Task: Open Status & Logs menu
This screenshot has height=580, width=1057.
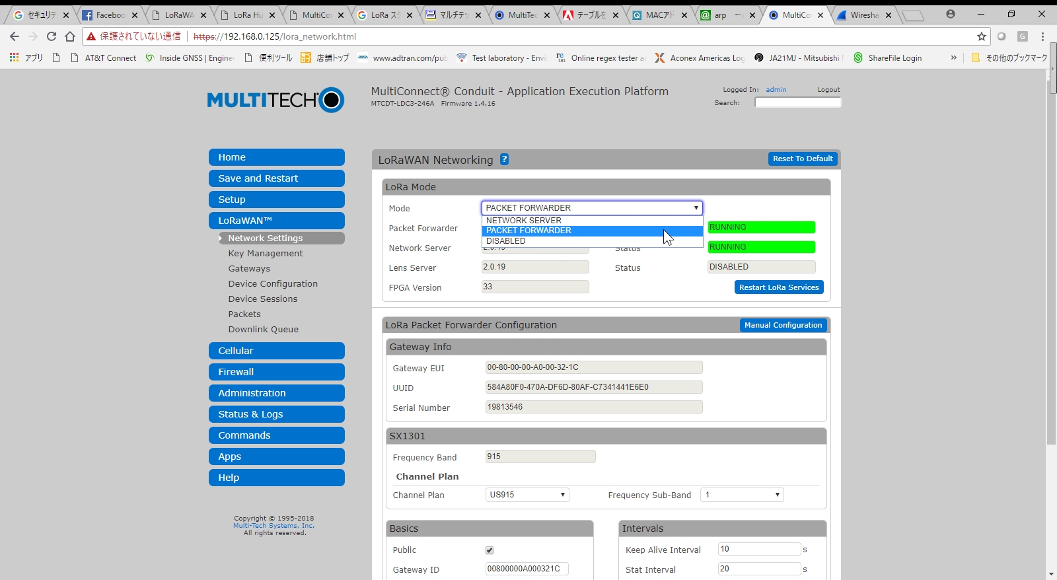Action: pyautogui.click(x=277, y=414)
